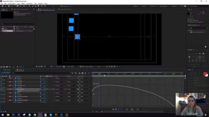
Task: Switch to the Default workspace
Action: coord(135,6)
